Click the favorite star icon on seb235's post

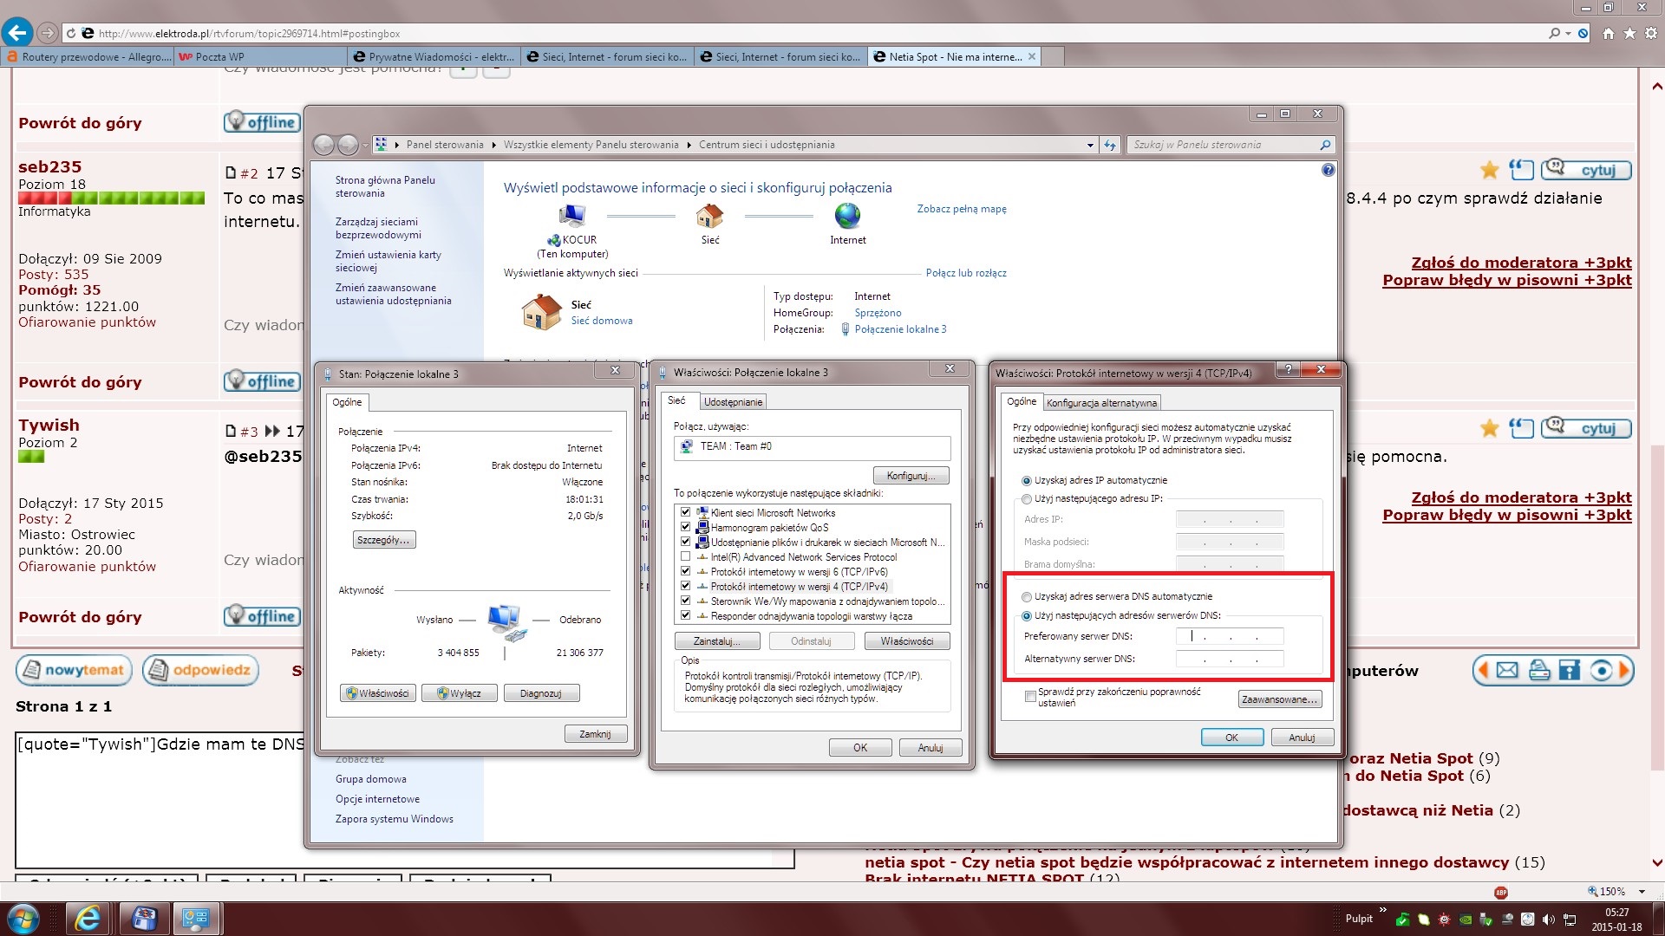point(1489,170)
